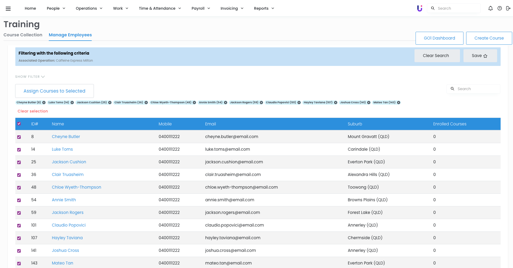
Task: Open the hamburger navigation menu
Action: 8,8
